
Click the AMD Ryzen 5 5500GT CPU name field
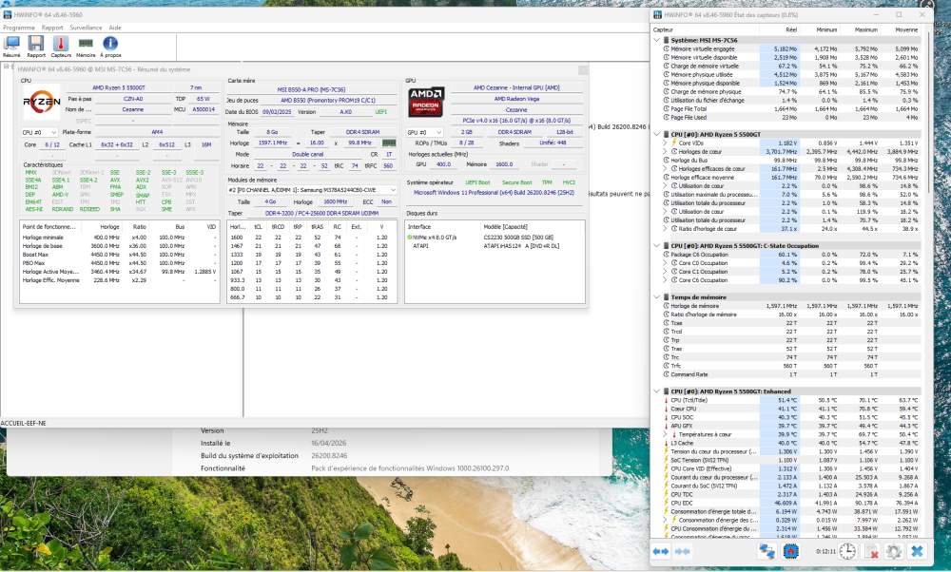point(119,87)
